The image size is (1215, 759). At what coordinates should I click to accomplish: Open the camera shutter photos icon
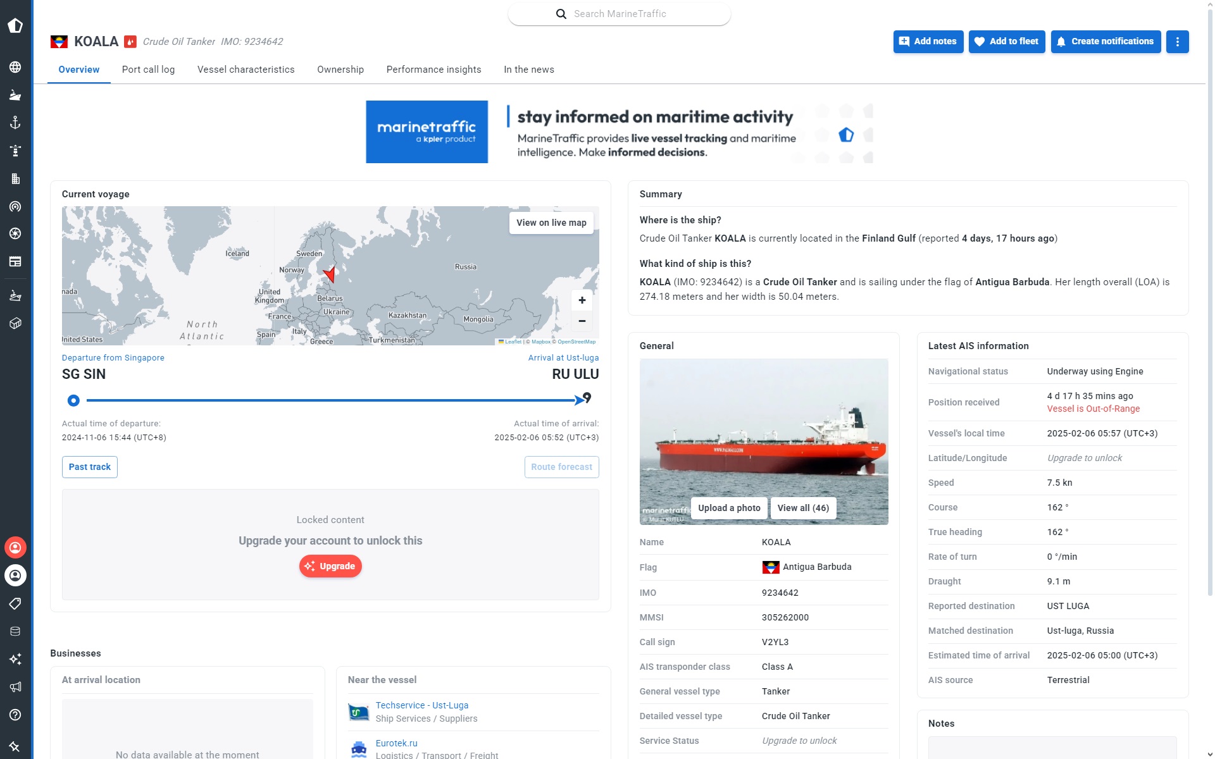(x=15, y=233)
